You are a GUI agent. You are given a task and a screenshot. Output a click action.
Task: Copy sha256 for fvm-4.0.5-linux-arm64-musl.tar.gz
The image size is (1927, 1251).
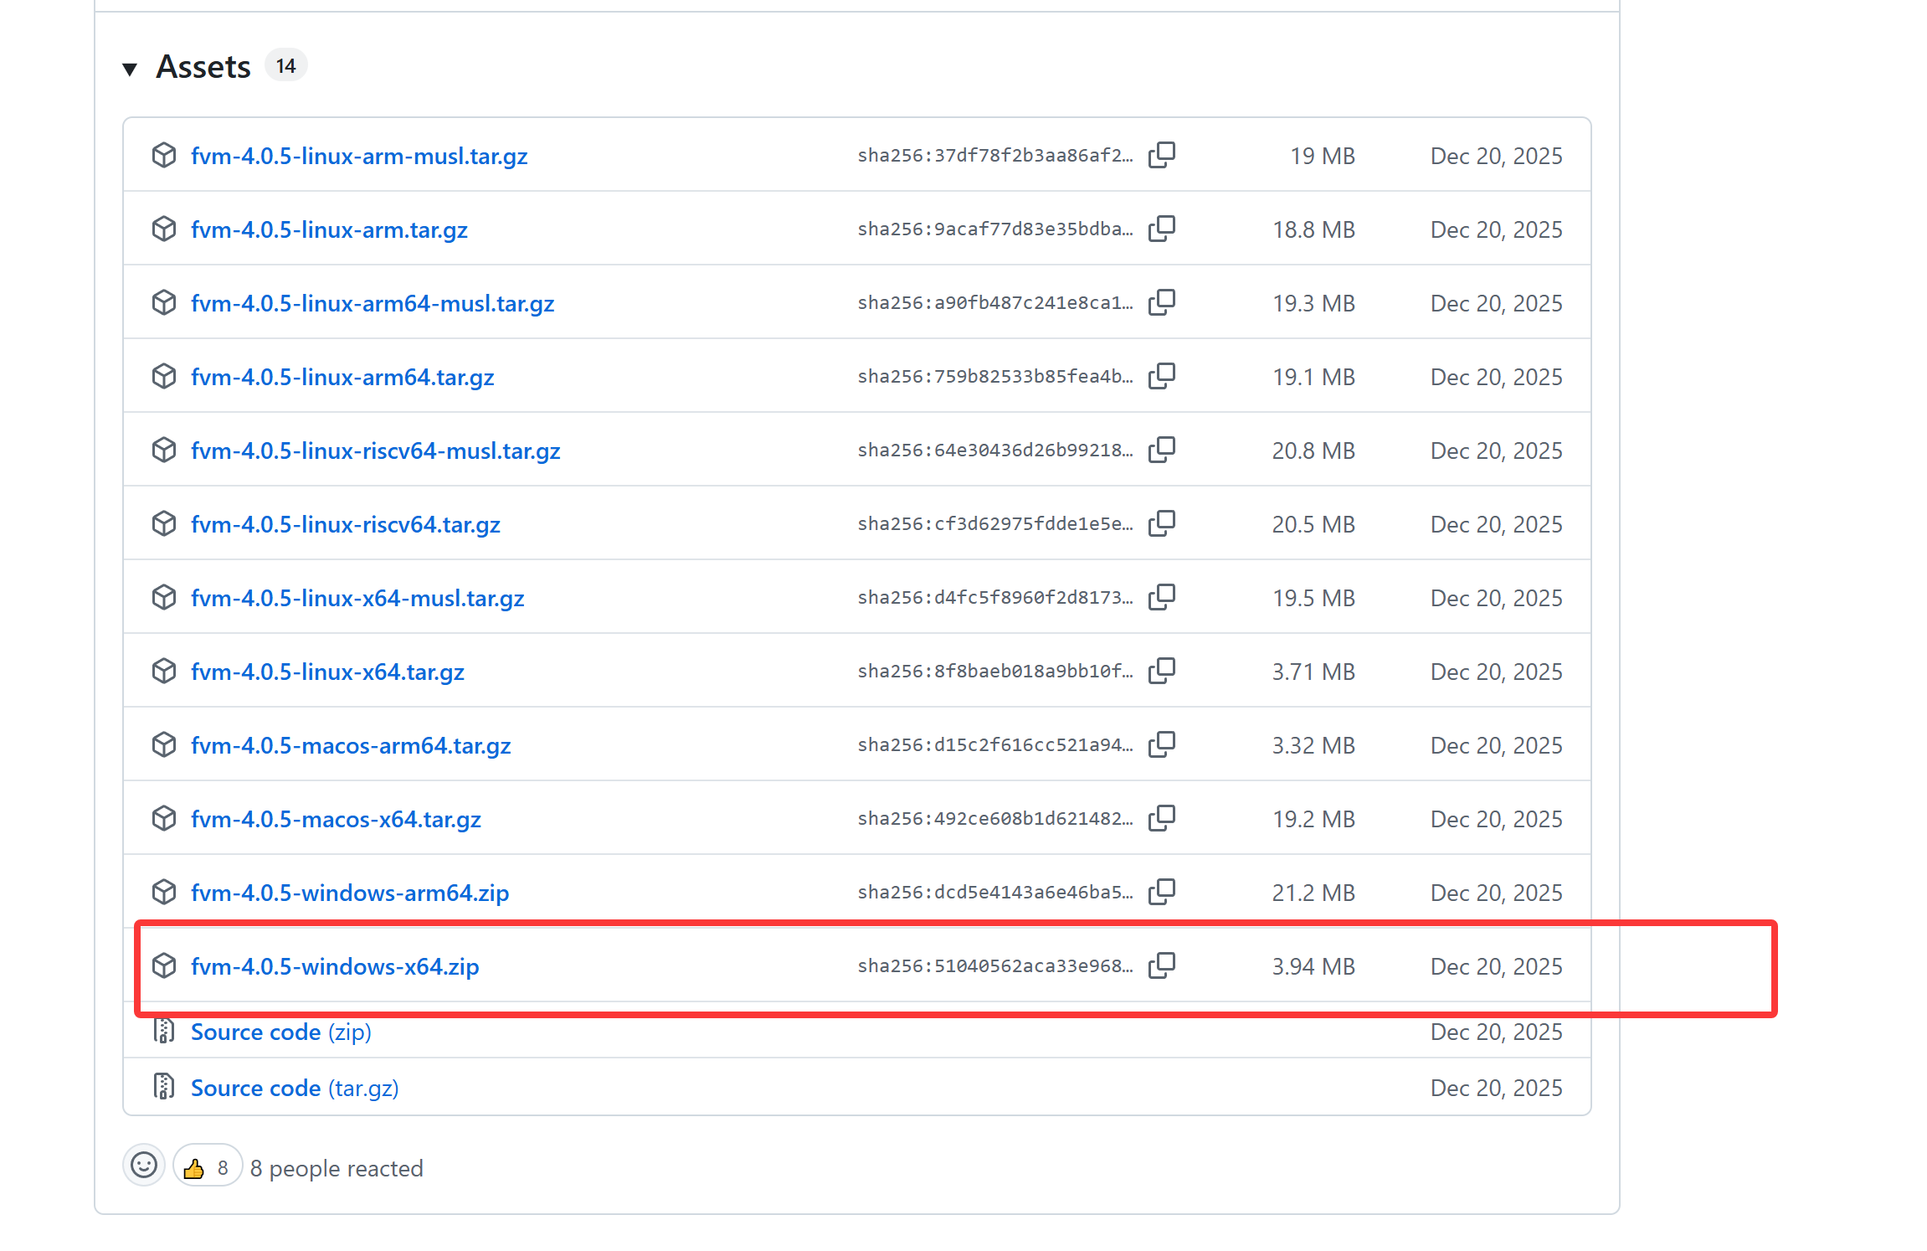(1162, 302)
